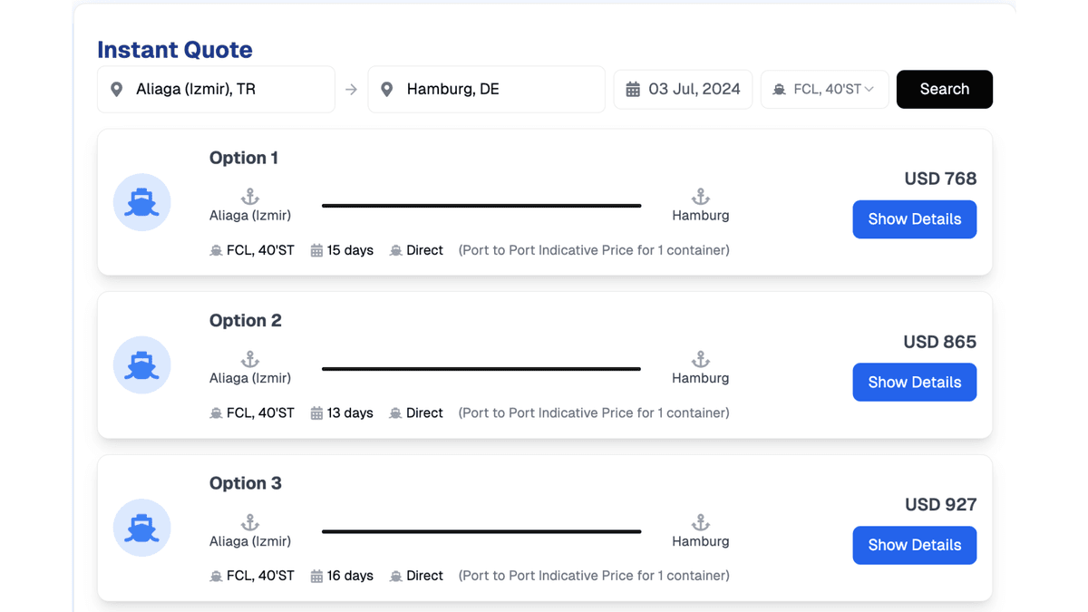The image size is (1088, 612).
Task: Click the 15 days calendar icon in Option 1
Action: (316, 250)
